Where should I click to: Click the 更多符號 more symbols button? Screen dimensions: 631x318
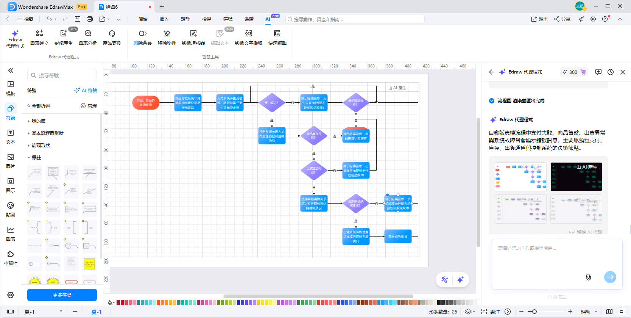(62, 295)
